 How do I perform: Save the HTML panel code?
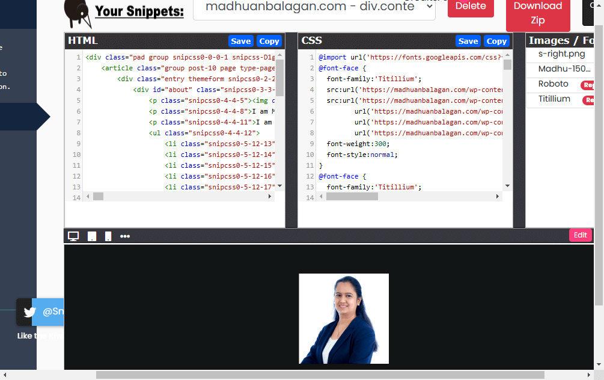tap(240, 41)
